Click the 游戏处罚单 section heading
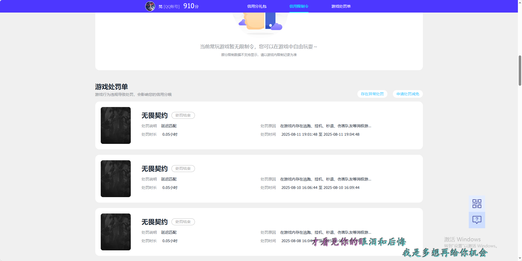Image resolution: width=522 pixels, height=261 pixels. (x=111, y=87)
